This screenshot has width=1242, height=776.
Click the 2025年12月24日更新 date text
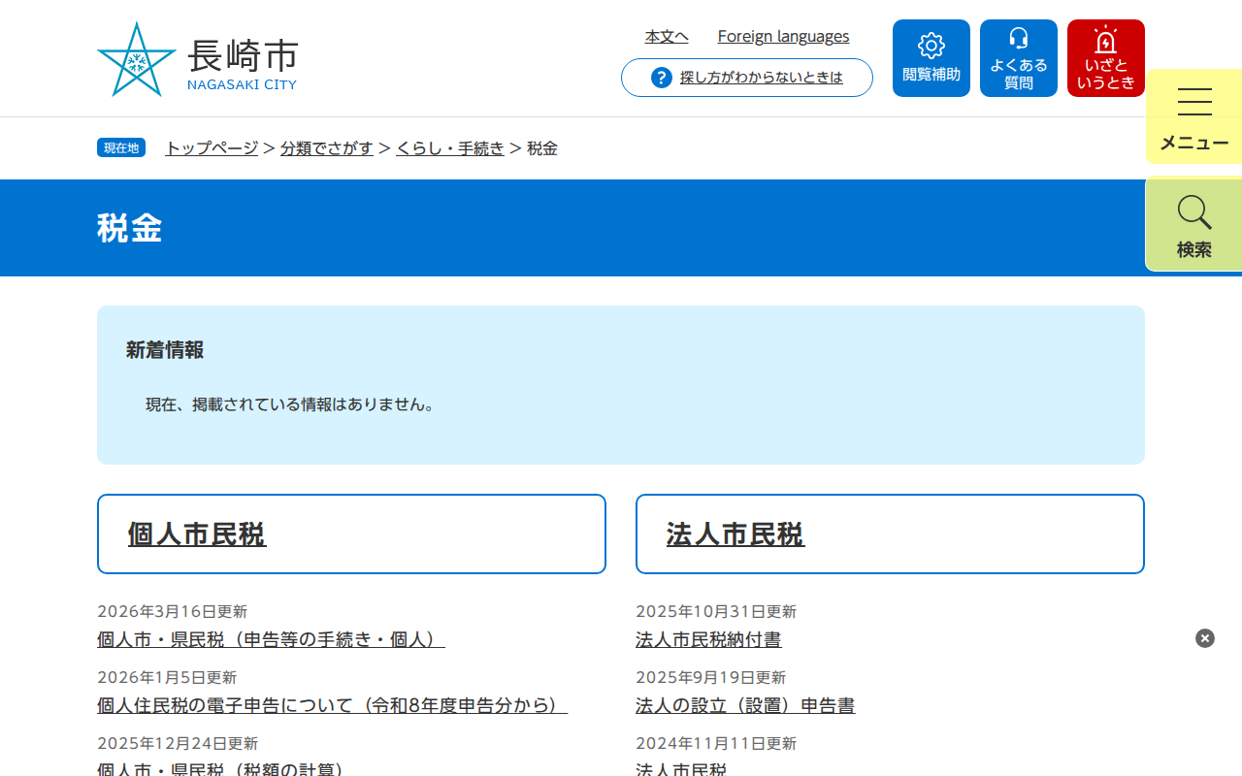tap(178, 743)
